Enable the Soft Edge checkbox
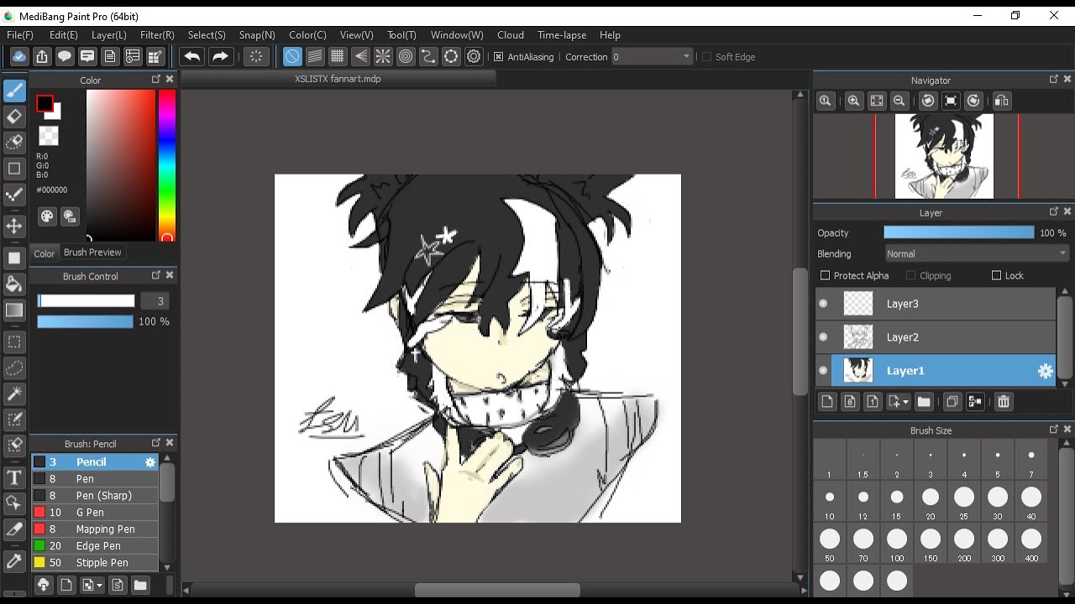 pos(706,57)
